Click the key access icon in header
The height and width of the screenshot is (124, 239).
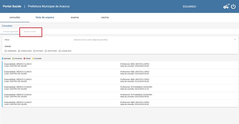tap(227, 6)
